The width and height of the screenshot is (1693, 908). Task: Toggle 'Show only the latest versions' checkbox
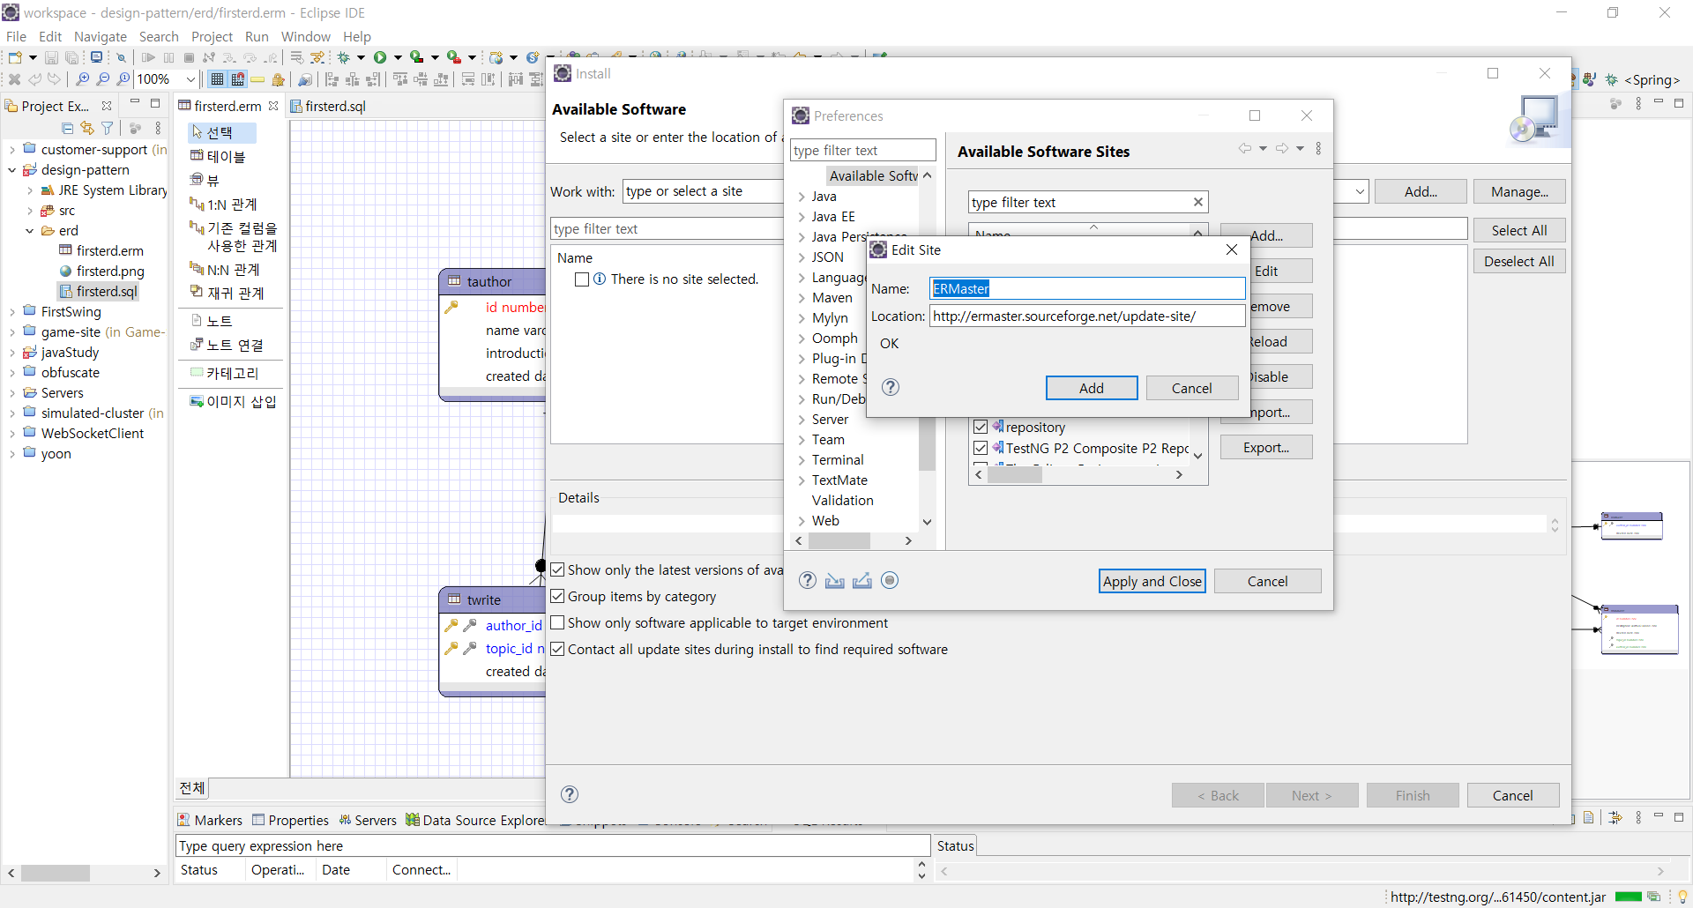[557, 569]
